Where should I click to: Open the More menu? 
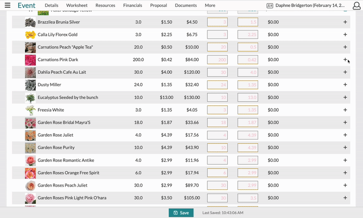[x=210, y=5]
